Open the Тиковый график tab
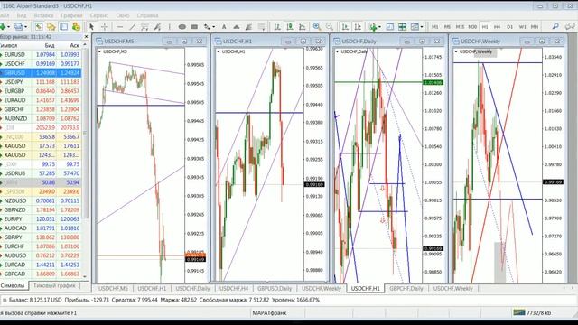This screenshot has height=325, width=578. point(54,285)
